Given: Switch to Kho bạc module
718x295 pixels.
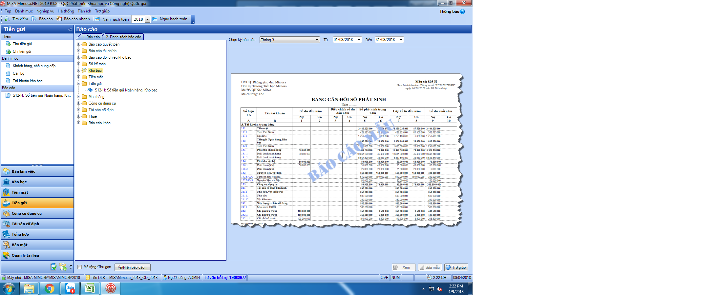Looking at the screenshot, I should pyautogui.click(x=37, y=182).
